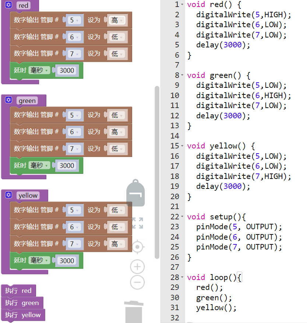This screenshot has height=323, width=307.
Task: Edit the 3000 delay value in red function
Action: (x=67, y=71)
